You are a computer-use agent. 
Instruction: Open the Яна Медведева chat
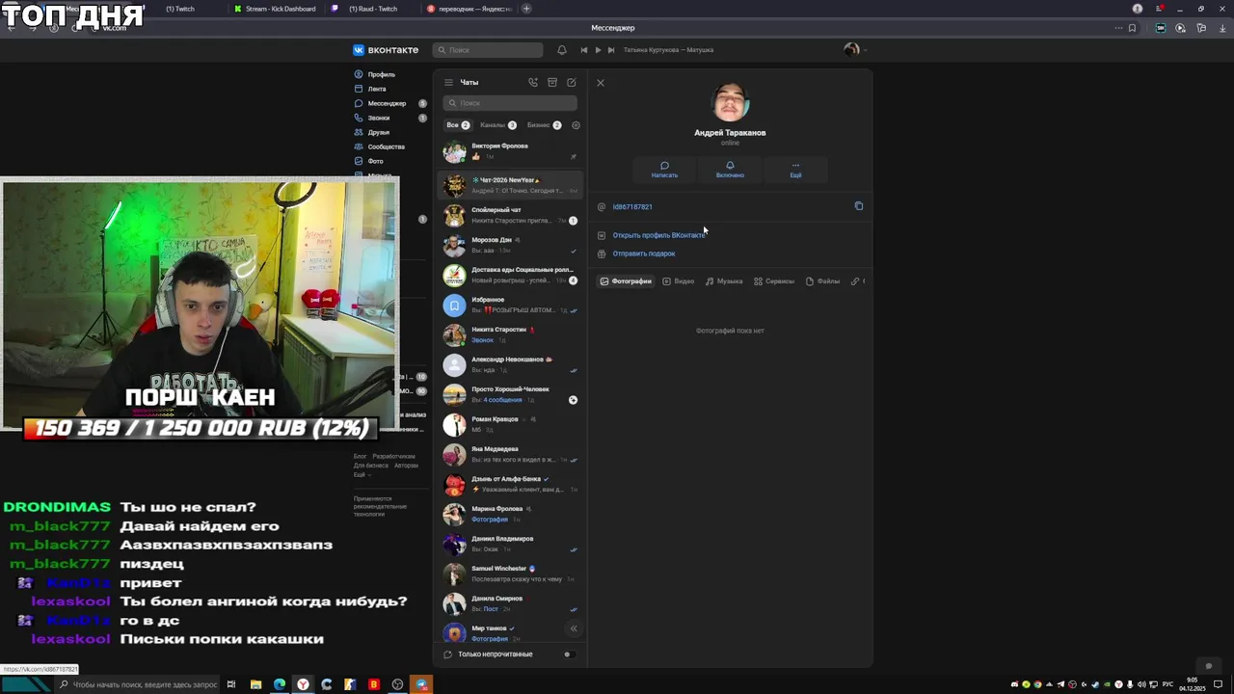coord(511,454)
